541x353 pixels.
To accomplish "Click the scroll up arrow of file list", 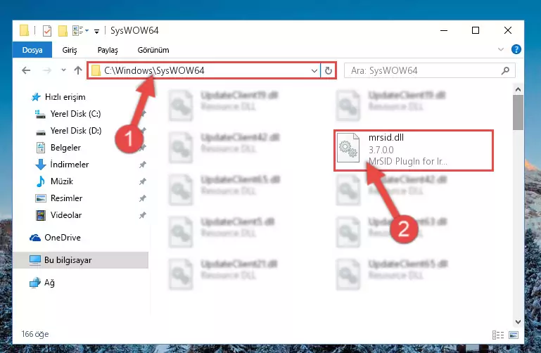I will pyautogui.click(x=518, y=89).
